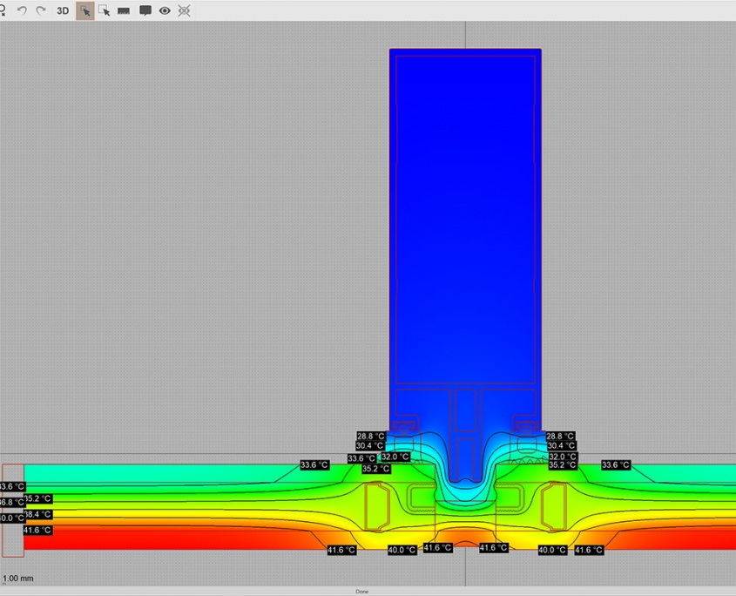Select the blue window frame profile
This screenshot has width=736, height=596.
[x=465, y=218]
